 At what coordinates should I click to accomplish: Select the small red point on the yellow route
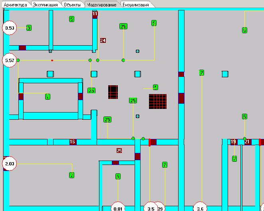[52, 60]
